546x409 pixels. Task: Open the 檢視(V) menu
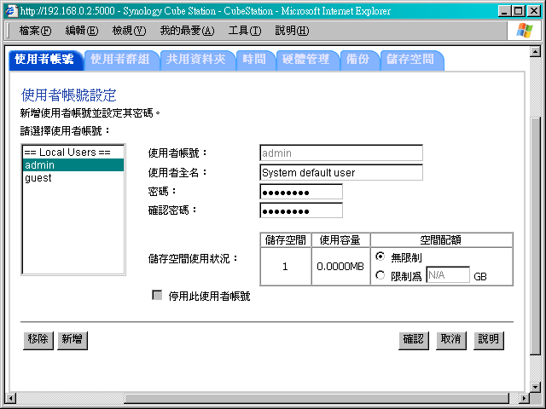click(x=129, y=31)
